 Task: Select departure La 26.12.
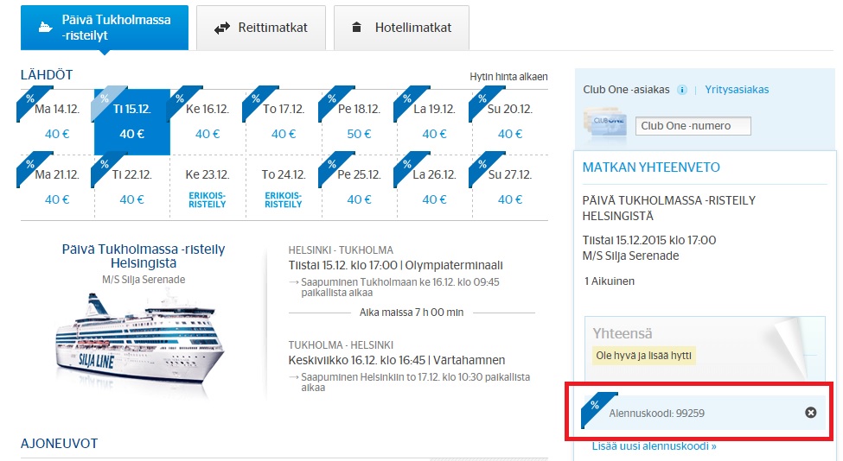[434, 186]
